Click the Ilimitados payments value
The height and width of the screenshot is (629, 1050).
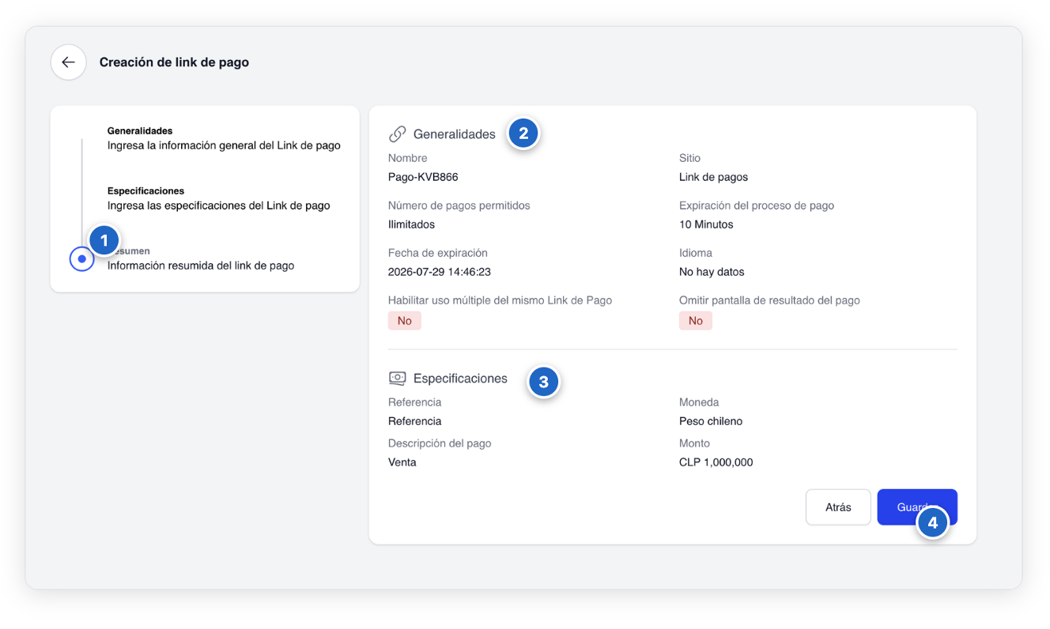pyautogui.click(x=411, y=224)
